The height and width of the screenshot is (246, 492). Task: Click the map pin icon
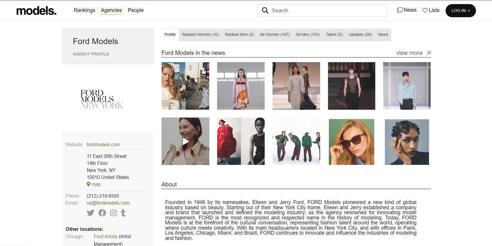pos(88,184)
